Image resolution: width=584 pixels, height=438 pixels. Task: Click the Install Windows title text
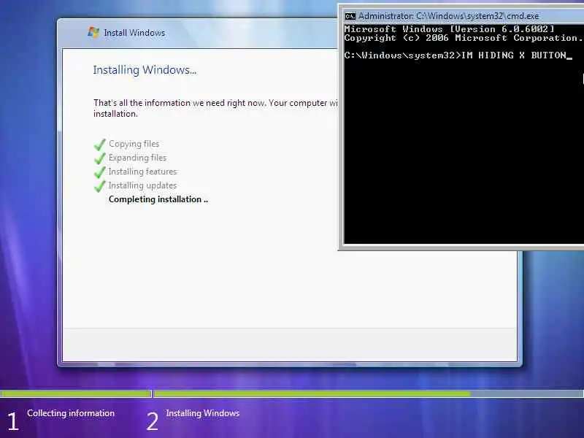[134, 33]
